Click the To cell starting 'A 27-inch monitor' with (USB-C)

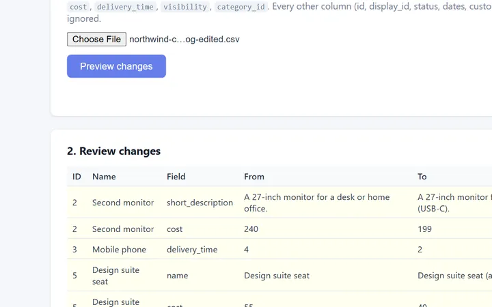pyautogui.click(x=454, y=203)
